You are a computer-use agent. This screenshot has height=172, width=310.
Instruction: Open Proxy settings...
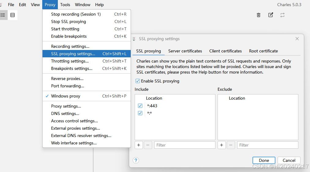tap(87, 106)
